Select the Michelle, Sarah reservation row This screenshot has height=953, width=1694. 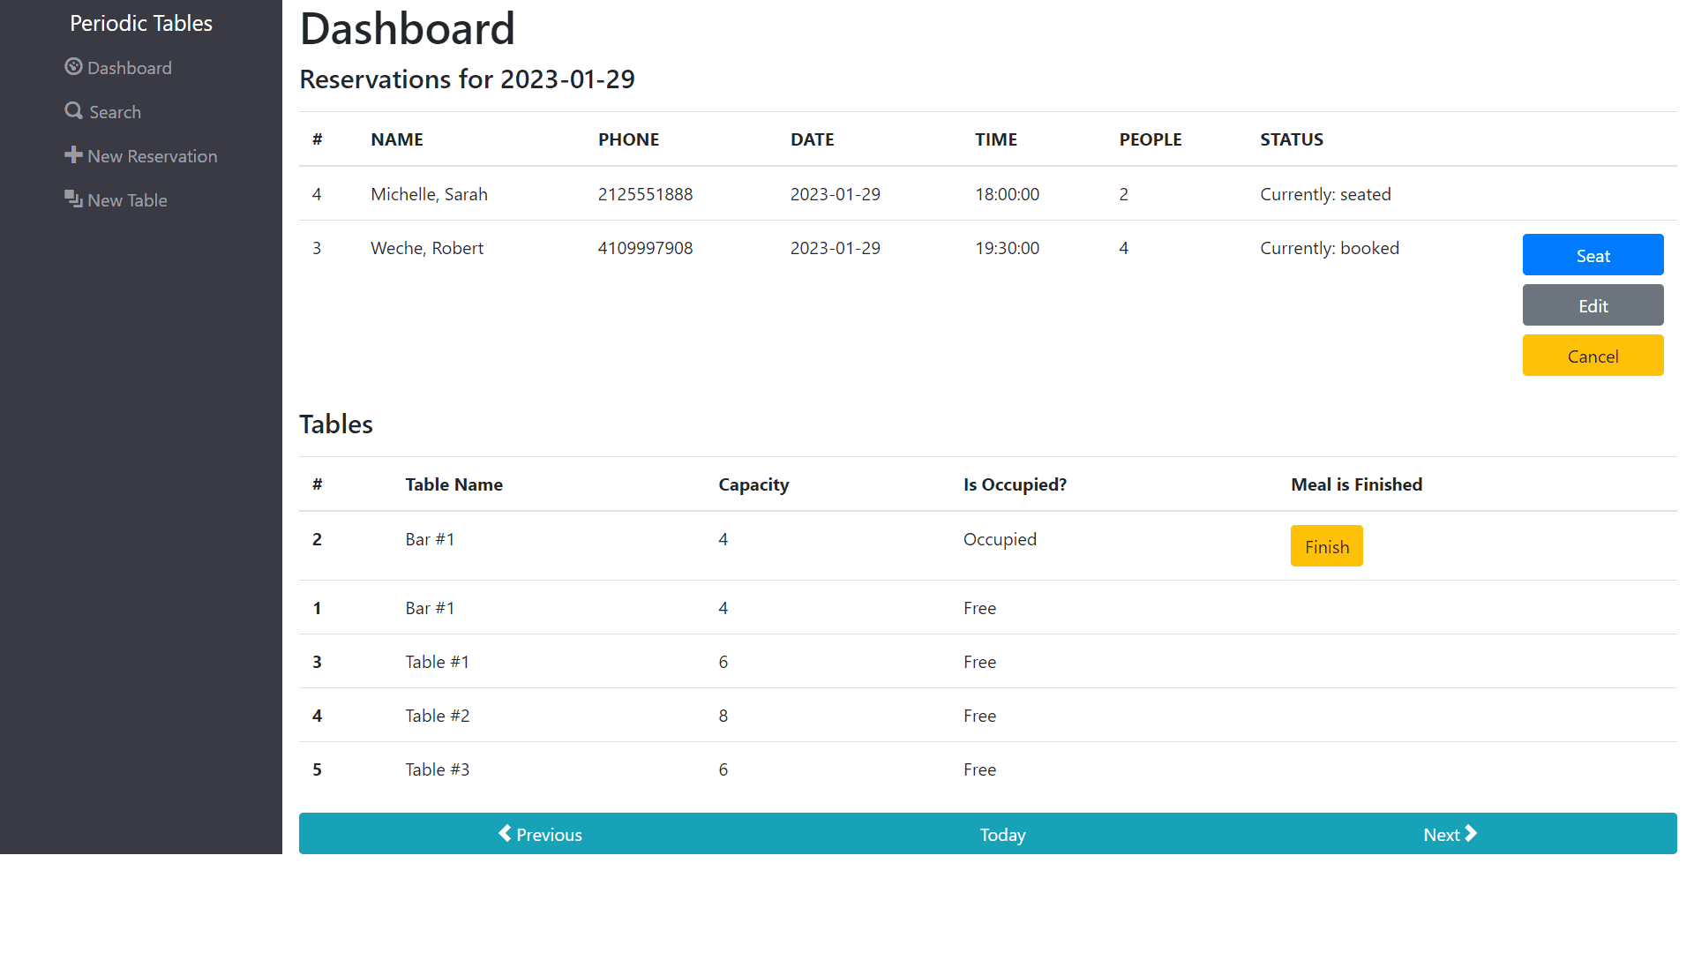click(x=988, y=194)
